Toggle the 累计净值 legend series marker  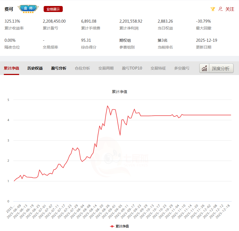point(112,226)
